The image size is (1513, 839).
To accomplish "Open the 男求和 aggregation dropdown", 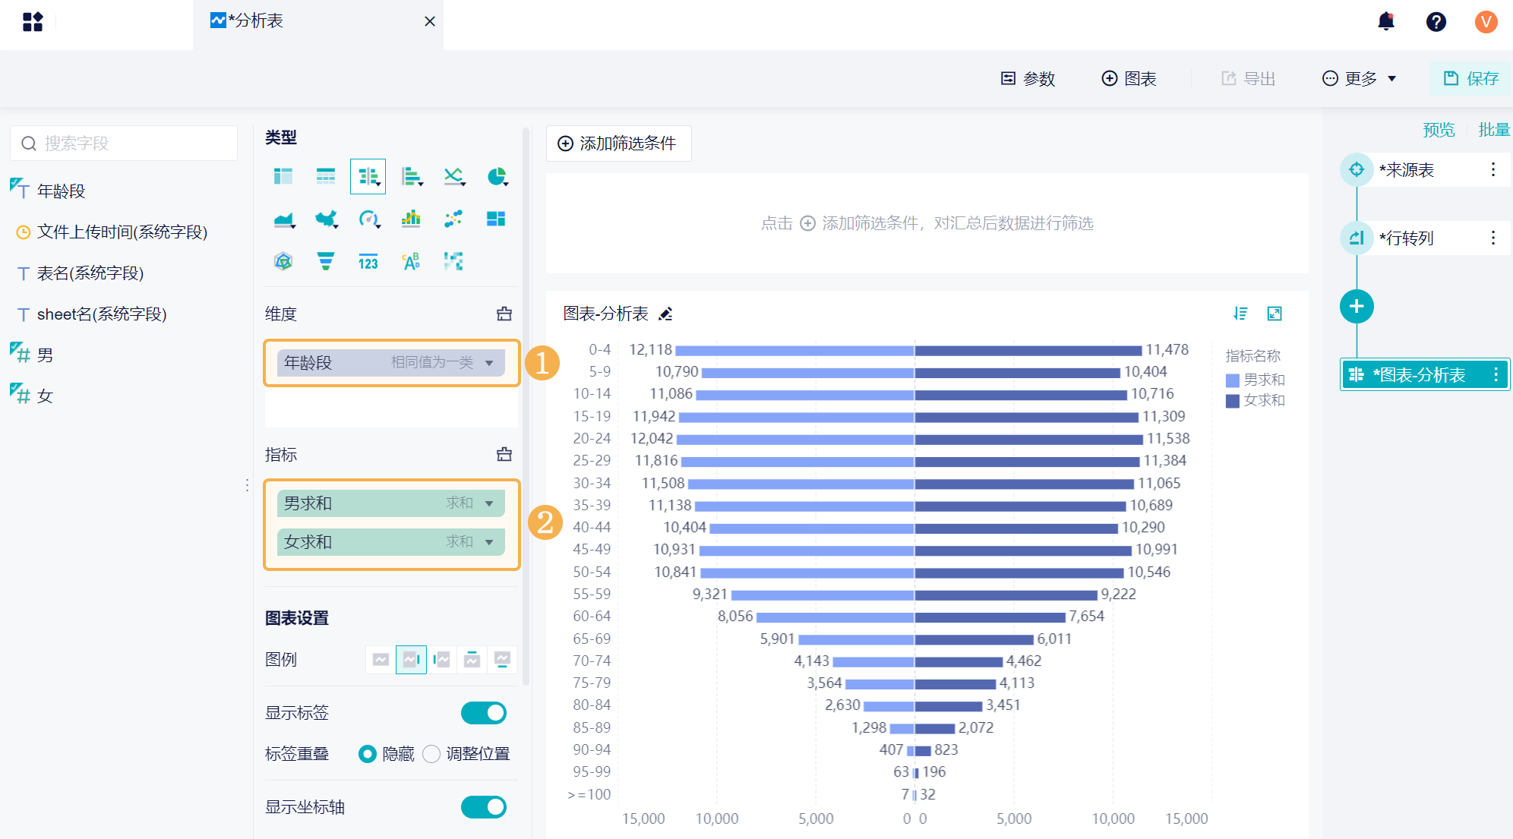I will [x=490, y=503].
